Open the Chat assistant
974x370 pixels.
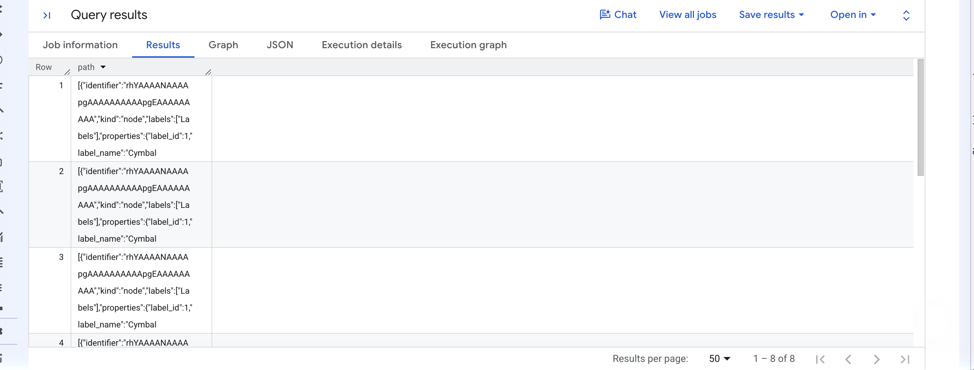coord(618,15)
